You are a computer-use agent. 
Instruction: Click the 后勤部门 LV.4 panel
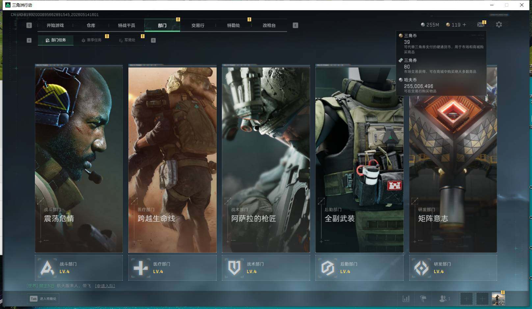pos(359,268)
